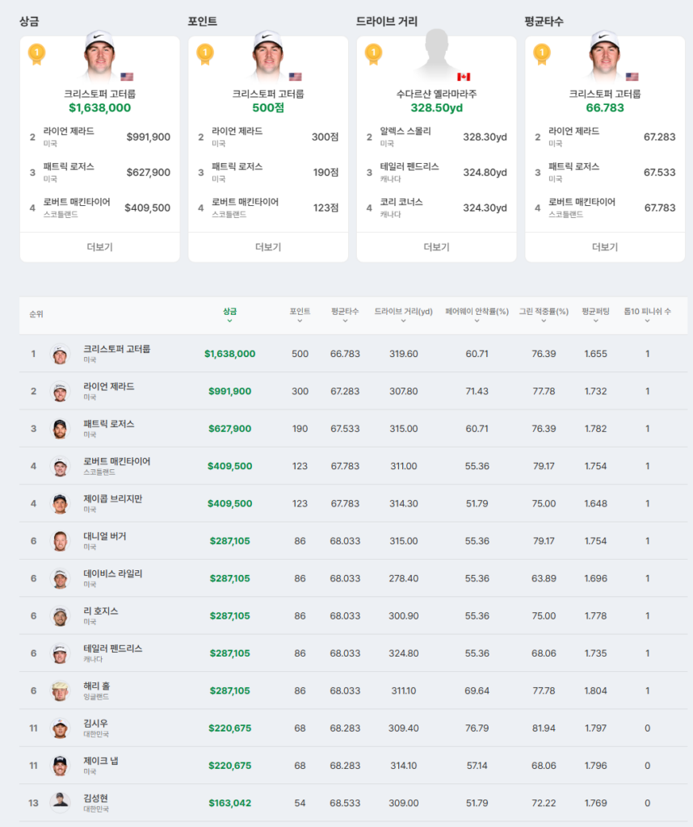Click 더보기 under the 평균타수 card

pos(605,247)
